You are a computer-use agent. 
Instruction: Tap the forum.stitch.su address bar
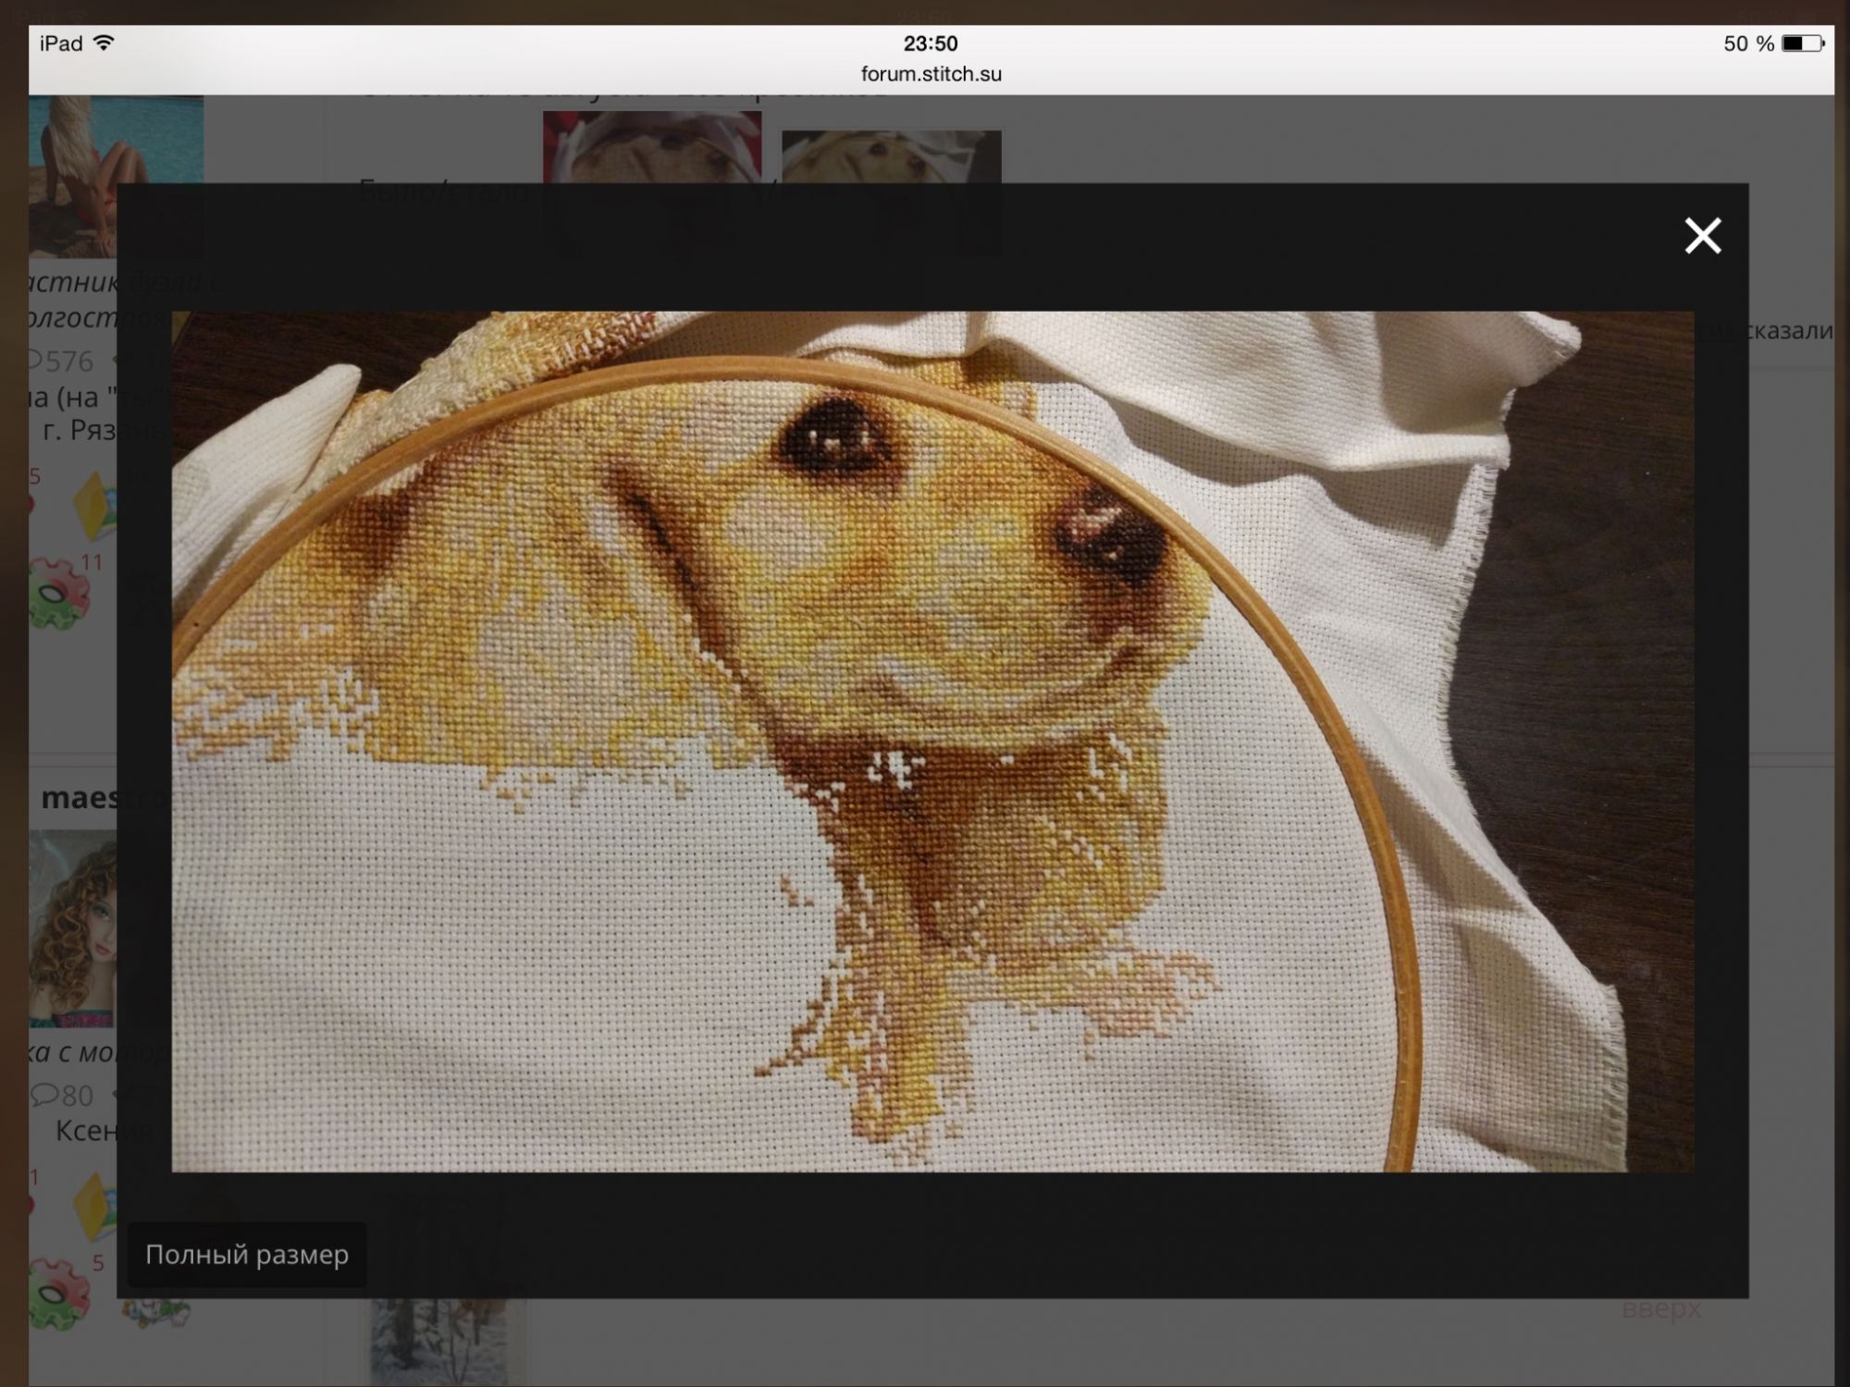pos(931,74)
